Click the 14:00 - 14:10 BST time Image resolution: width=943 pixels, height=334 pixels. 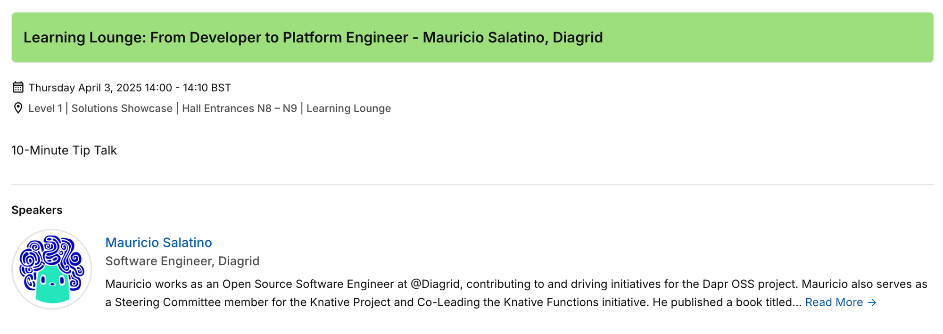point(188,88)
